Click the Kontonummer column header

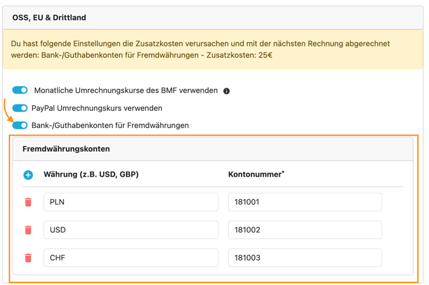click(256, 174)
